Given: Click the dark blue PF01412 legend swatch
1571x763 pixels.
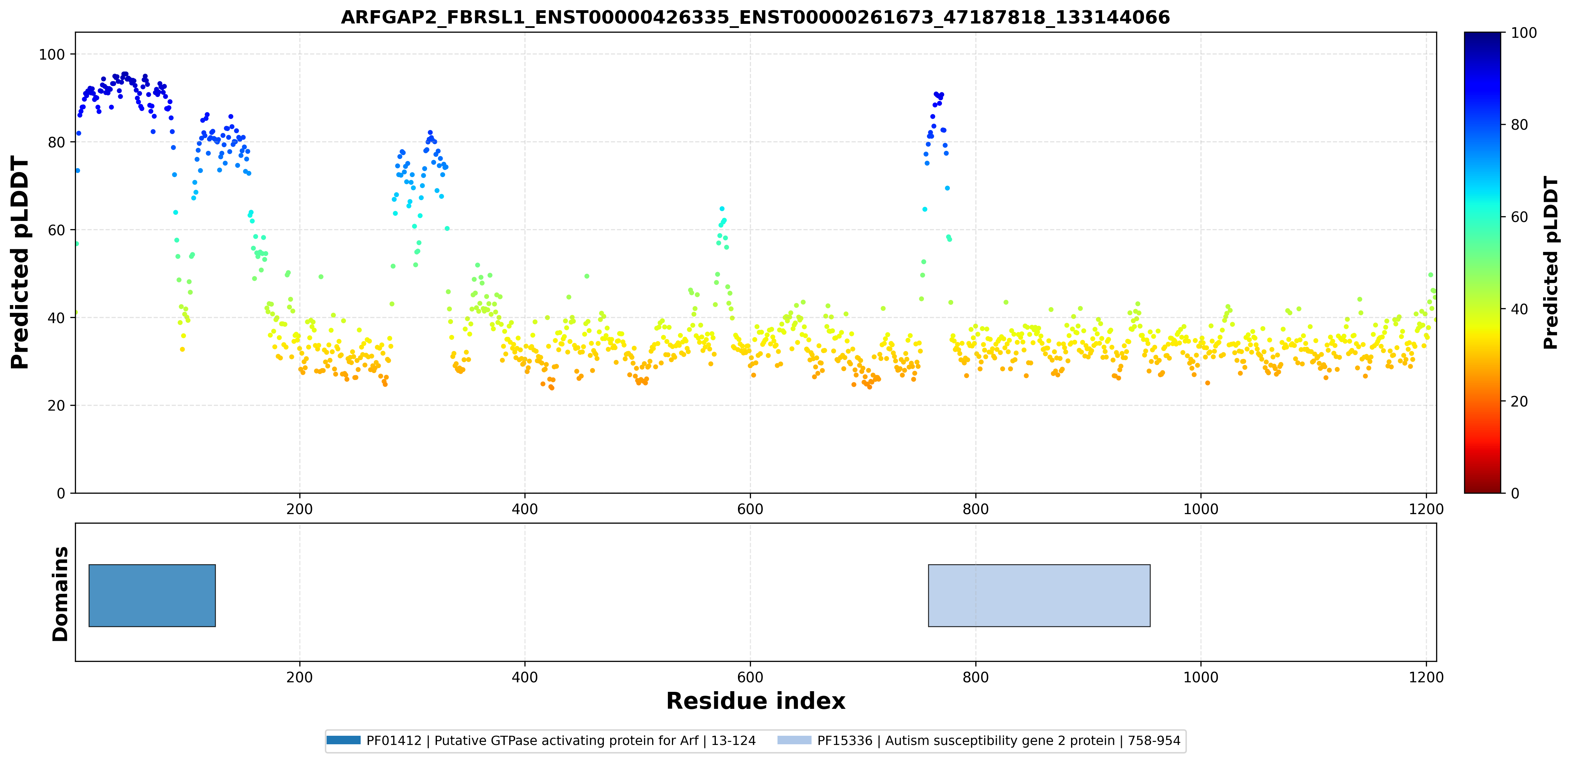Looking at the screenshot, I should (x=343, y=741).
